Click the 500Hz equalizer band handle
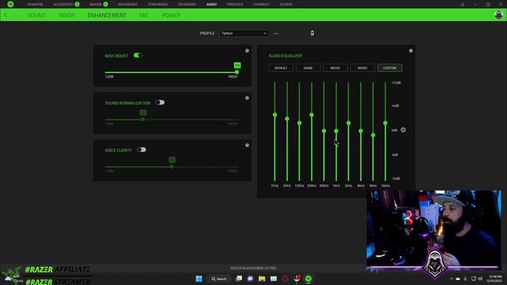 [324, 131]
